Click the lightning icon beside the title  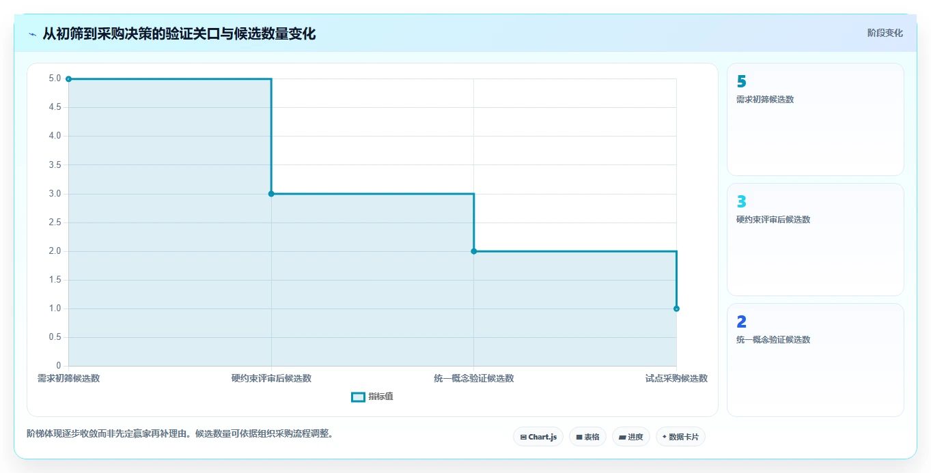coord(32,34)
